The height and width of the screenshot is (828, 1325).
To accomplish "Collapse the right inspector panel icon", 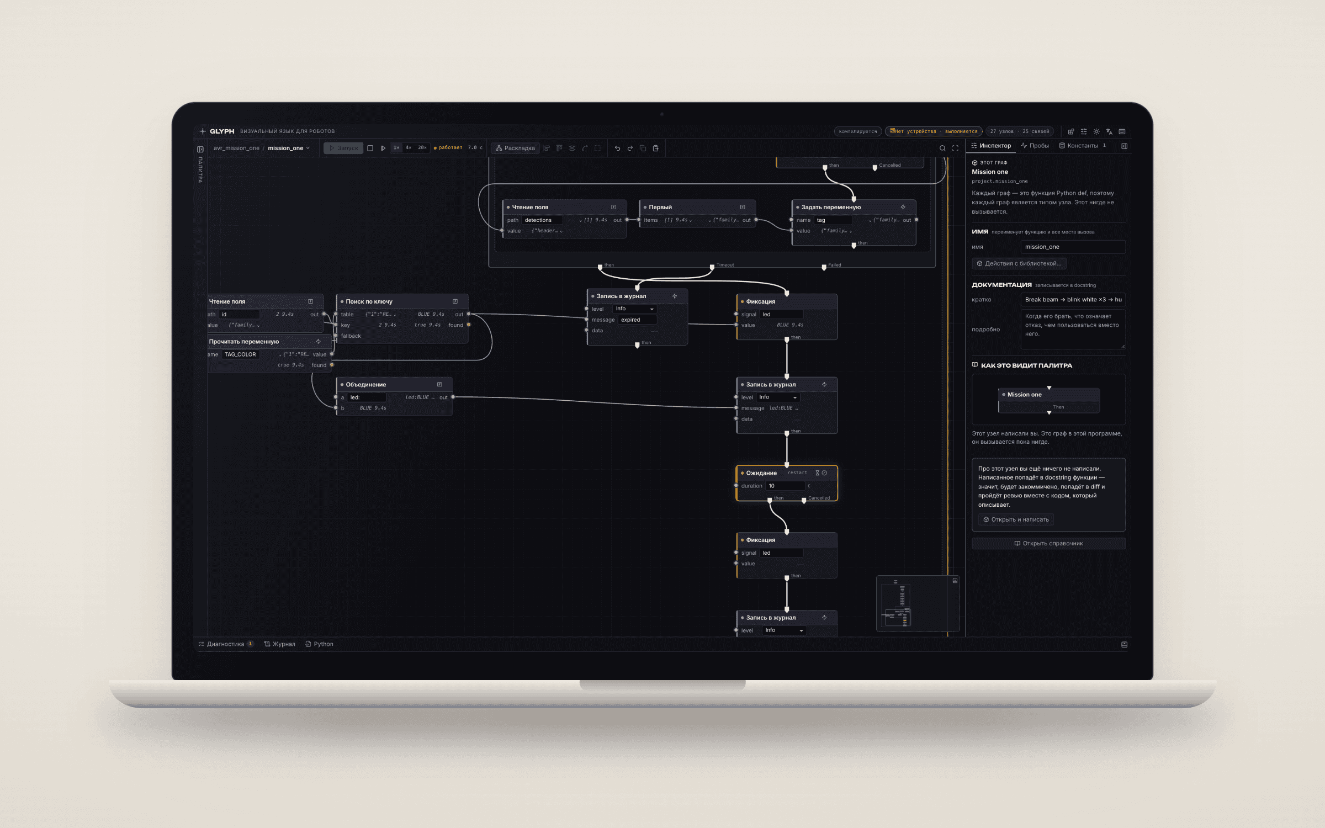I will [1125, 146].
